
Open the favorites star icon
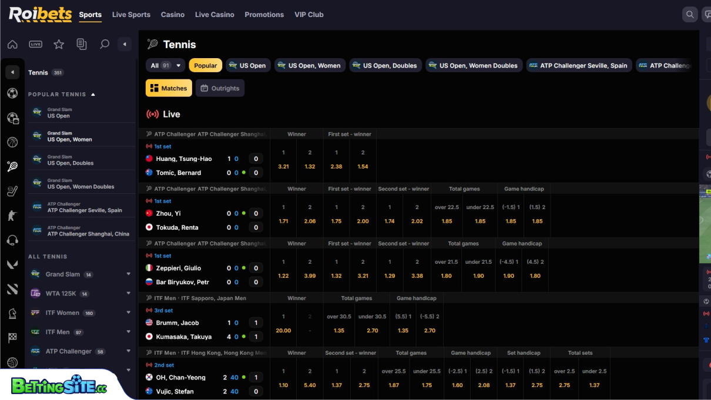(x=58, y=44)
